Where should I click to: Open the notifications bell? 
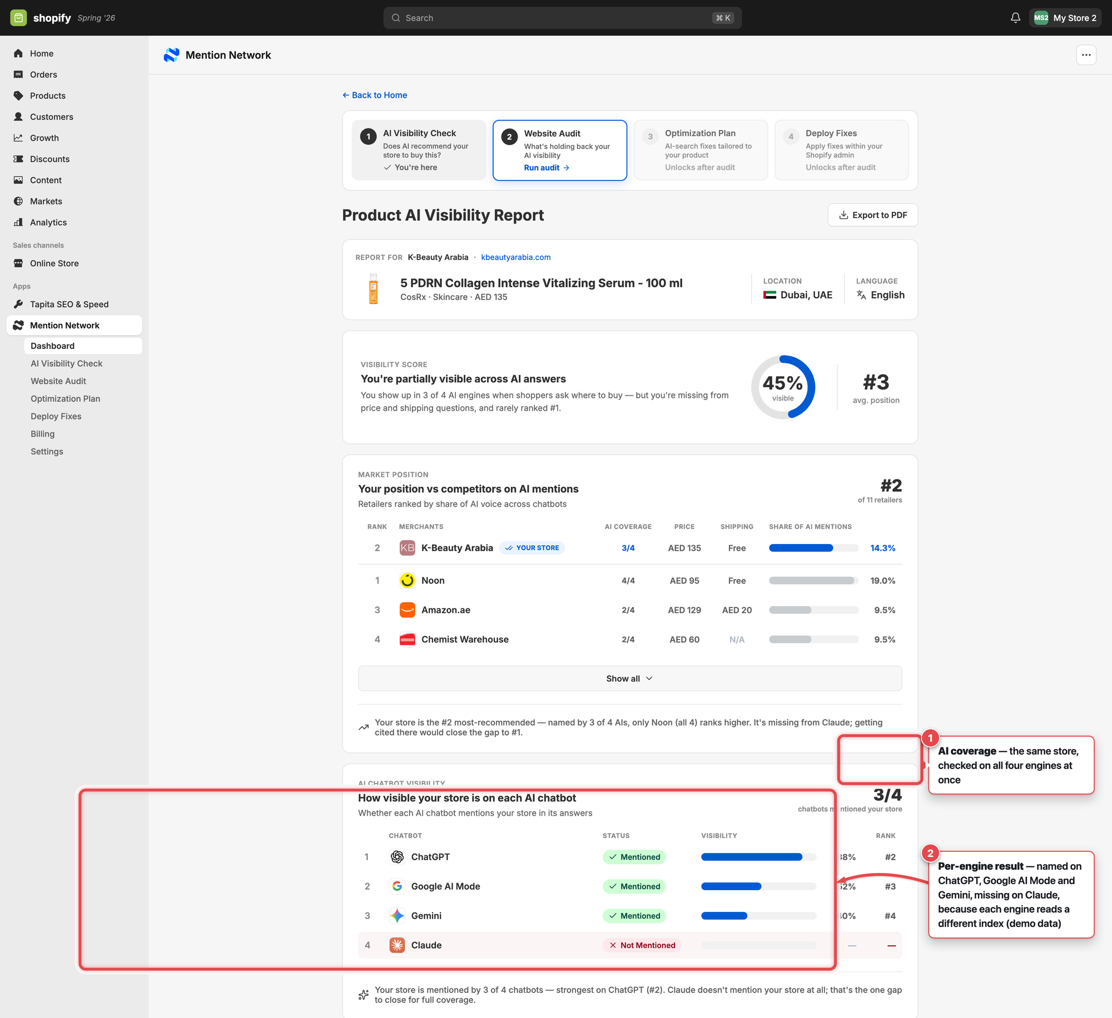pos(1015,18)
